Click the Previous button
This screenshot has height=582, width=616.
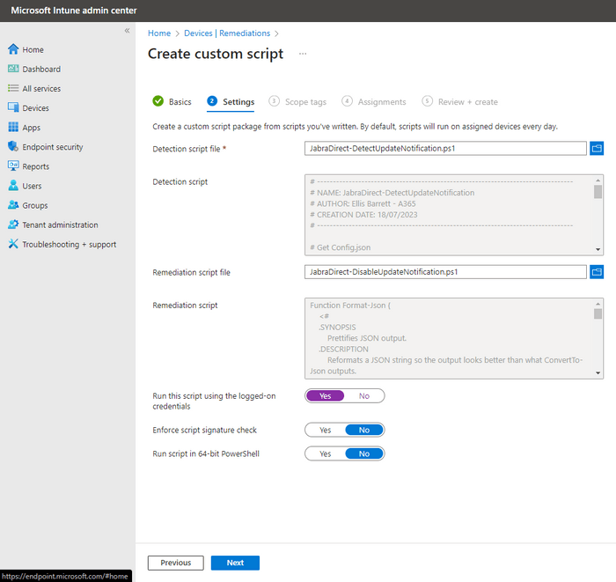click(x=175, y=563)
